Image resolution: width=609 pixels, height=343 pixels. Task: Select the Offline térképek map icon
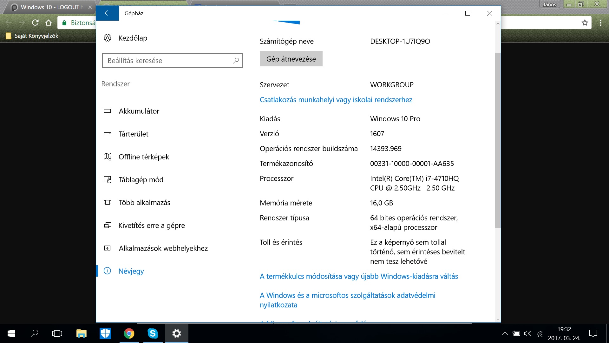[108, 157]
